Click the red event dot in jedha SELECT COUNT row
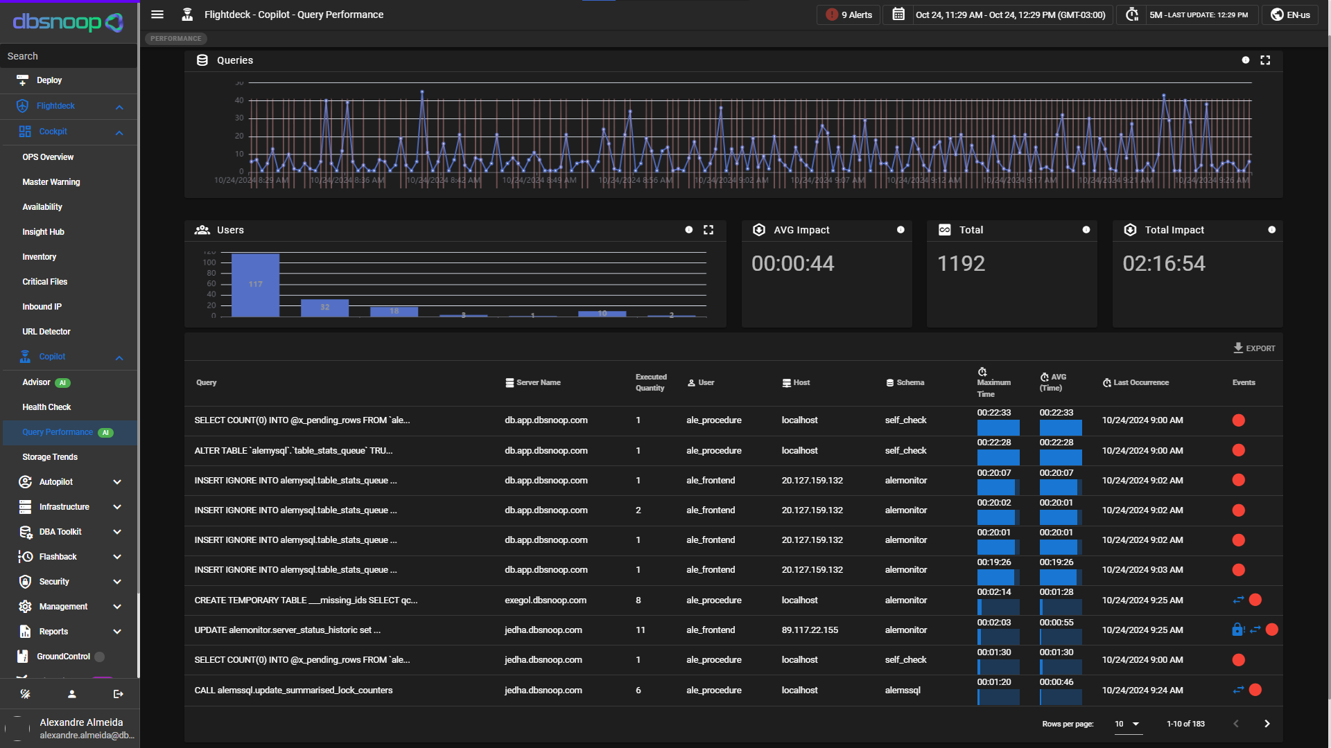The image size is (1331, 748). (1239, 660)
